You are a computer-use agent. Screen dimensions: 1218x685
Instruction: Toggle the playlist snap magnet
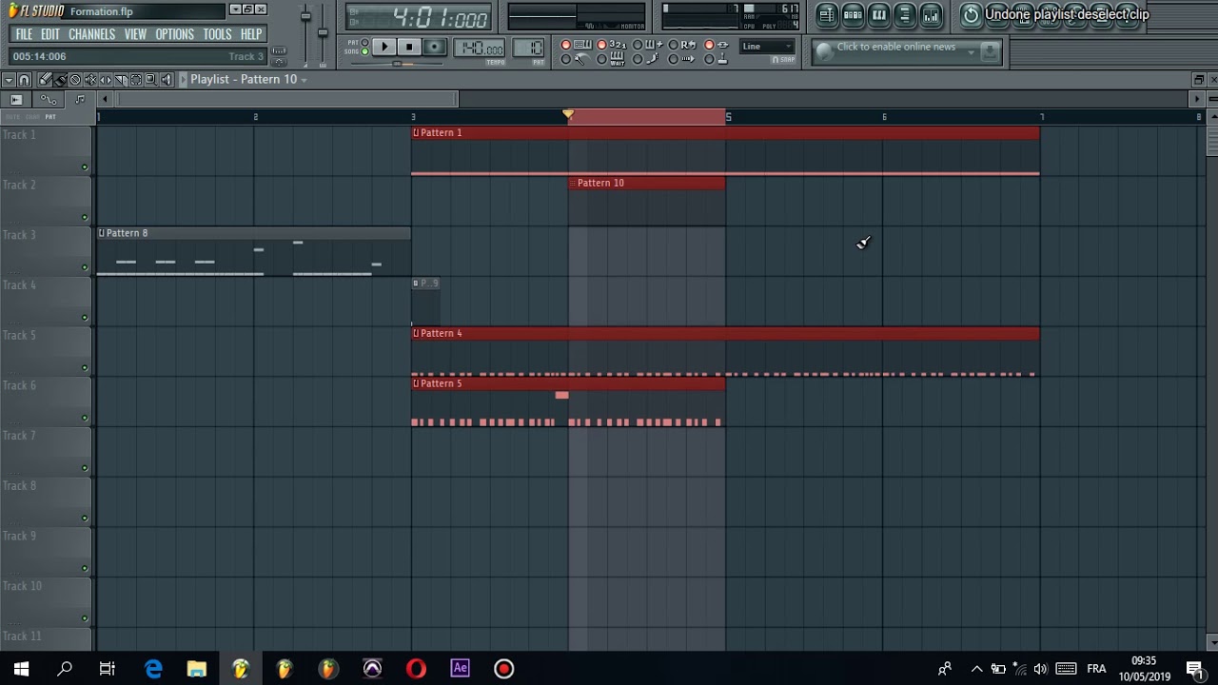[x=24, y=80]
